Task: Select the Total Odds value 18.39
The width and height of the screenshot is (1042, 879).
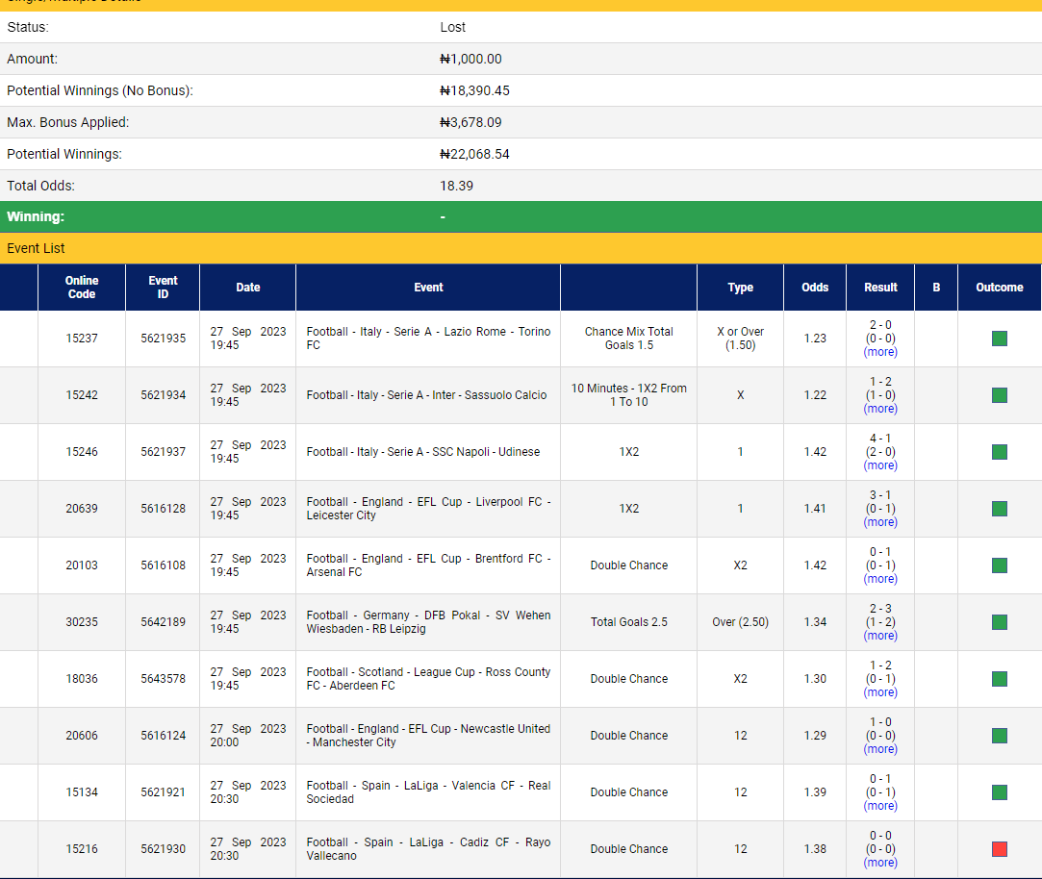Action: coord(457,186)
